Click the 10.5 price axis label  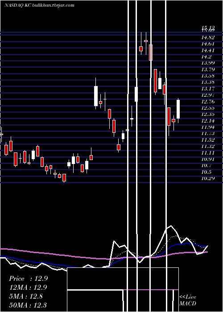[206, 172]
